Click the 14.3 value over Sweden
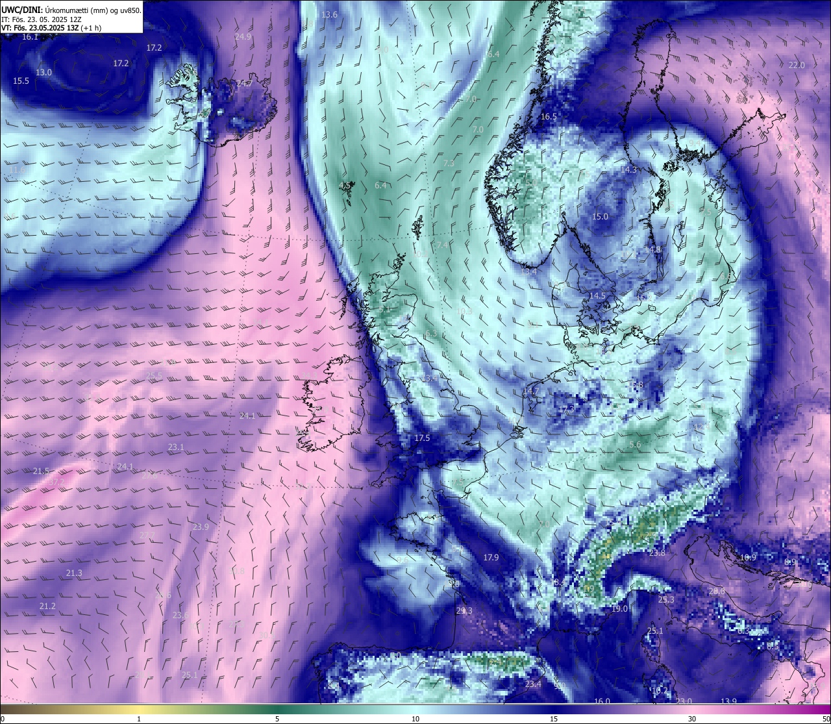This screenshot has height=724, width=831. 628,170
